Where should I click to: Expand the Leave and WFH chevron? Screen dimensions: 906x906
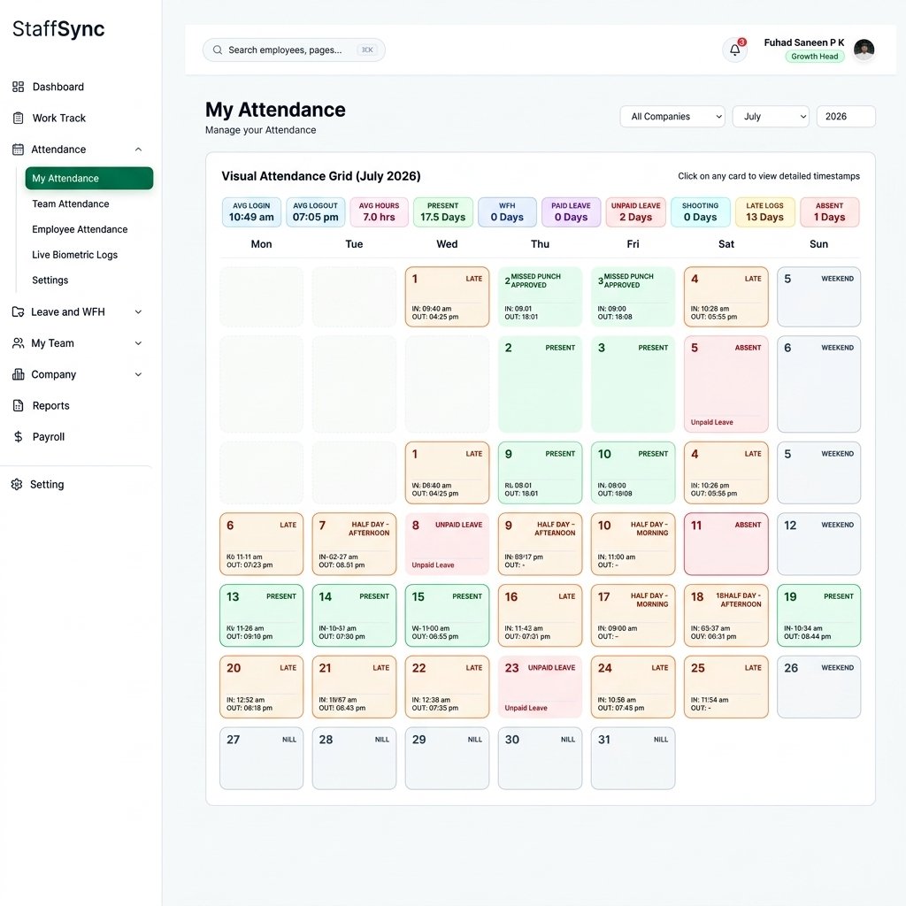138,312
